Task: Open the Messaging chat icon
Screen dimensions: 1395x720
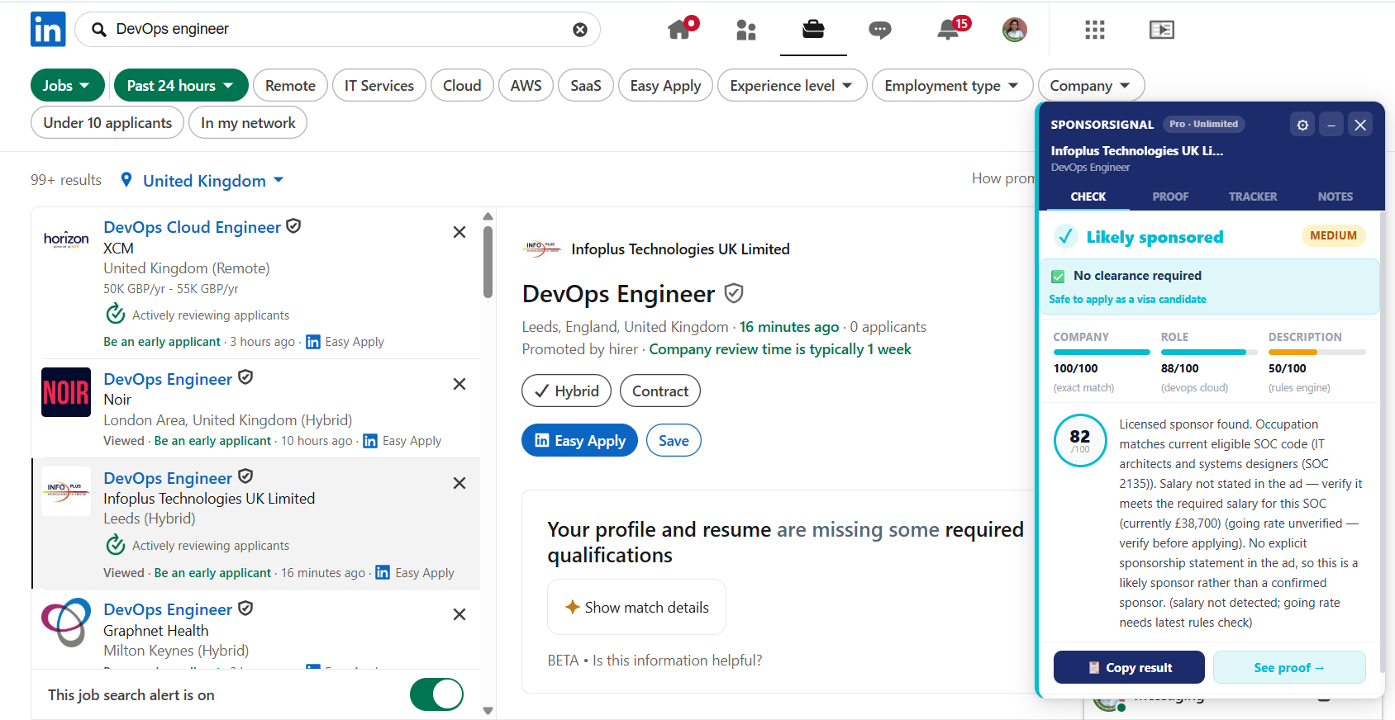Action: pos(880,31)
